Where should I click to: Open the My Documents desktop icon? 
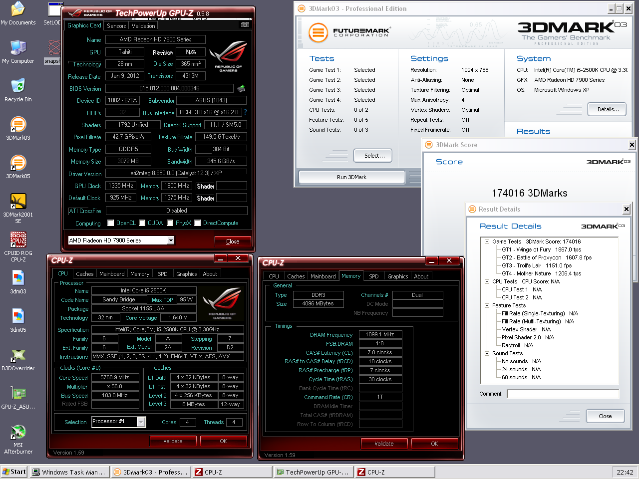18,13
